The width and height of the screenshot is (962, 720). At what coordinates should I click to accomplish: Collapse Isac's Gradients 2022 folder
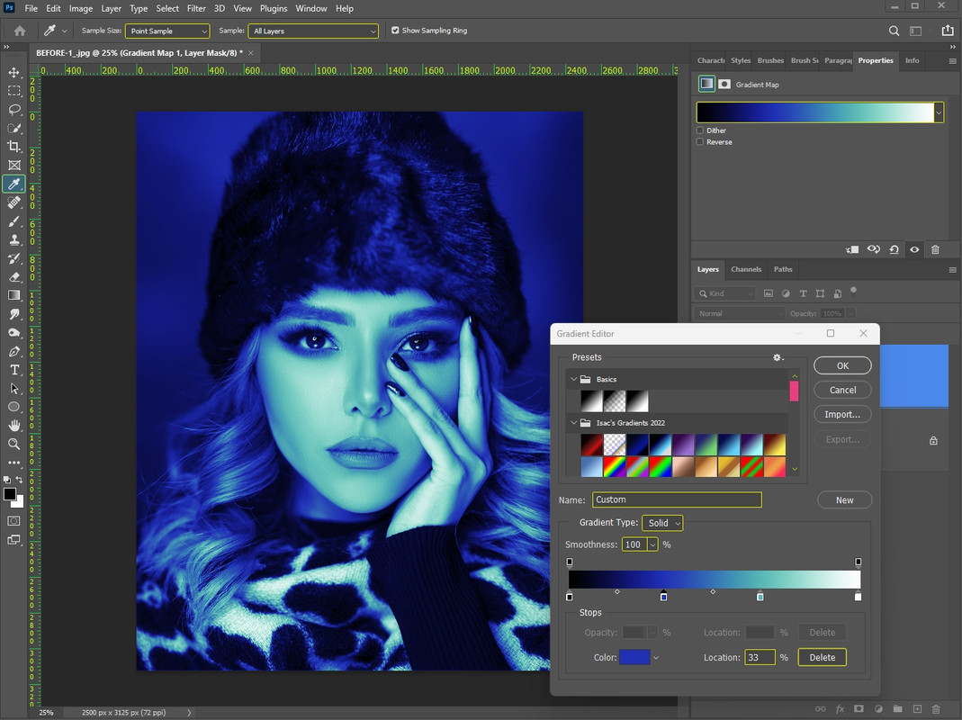tap(573, 423)
